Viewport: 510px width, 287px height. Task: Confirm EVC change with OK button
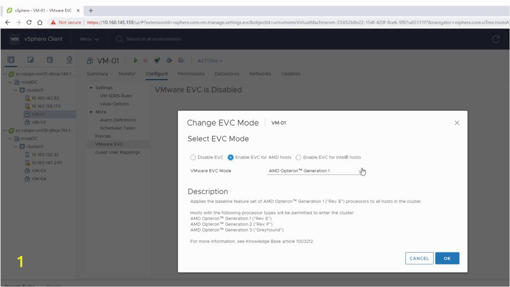click(447, 258)
